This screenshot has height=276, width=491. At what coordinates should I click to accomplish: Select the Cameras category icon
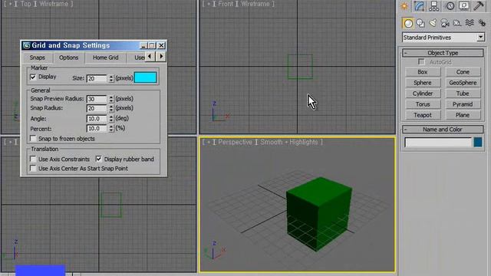pos(445,23)
